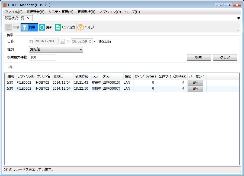The image size is (244, 176).
Task: Sort by 全体サイズ(bytes) column header
Action: click(172, 76)
